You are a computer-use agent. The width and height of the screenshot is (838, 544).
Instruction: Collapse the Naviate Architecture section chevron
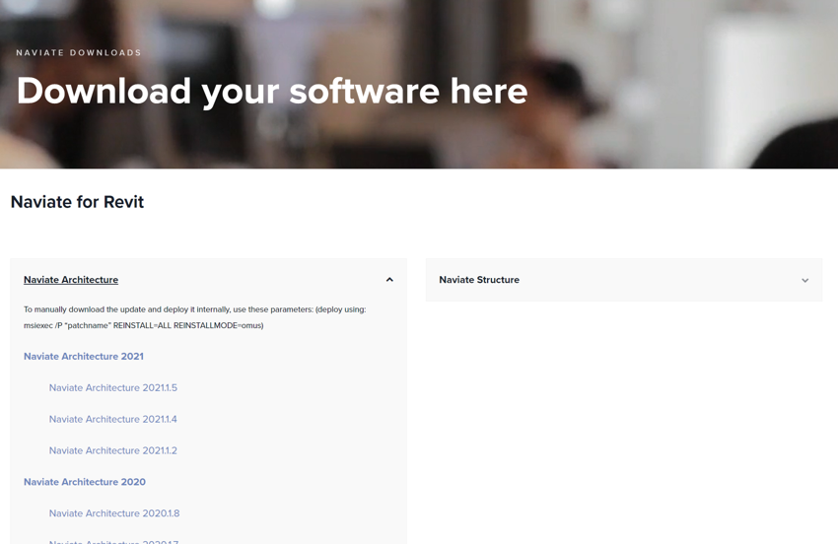point(389,280)
